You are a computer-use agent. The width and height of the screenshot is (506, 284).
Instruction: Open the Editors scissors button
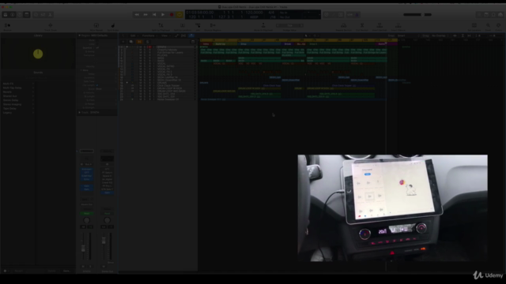50,14
